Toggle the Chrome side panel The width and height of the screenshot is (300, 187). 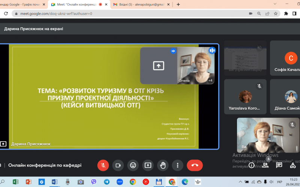tap(294, 13)
